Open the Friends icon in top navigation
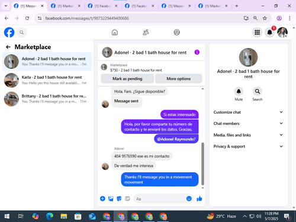This screenshot has height=222, width=296. click(146, 32)
